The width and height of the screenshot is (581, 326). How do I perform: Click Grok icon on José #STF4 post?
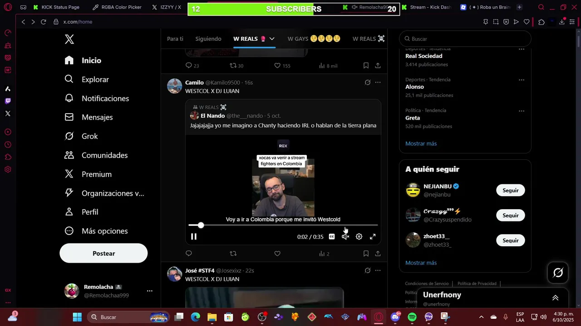click(x=368, y=271)
